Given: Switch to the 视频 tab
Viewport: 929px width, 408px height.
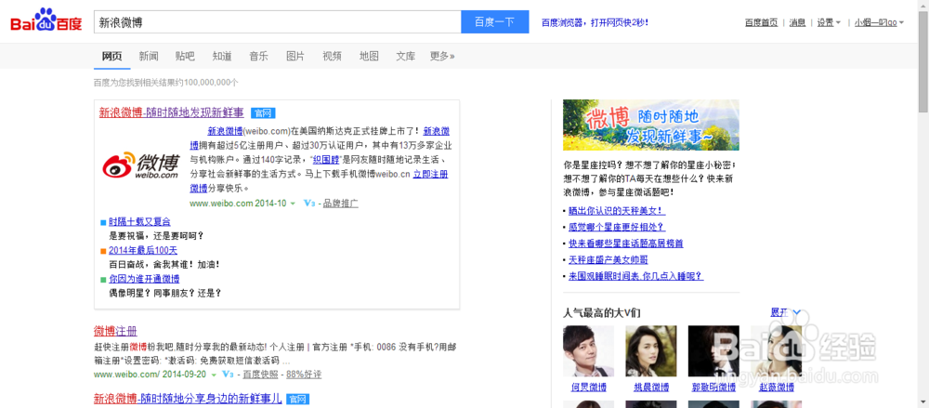Looking at the screenshot, I should (x=332, y=57).
